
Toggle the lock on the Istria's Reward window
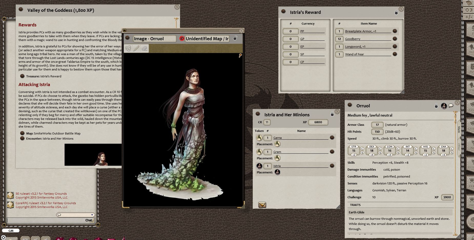397,12
